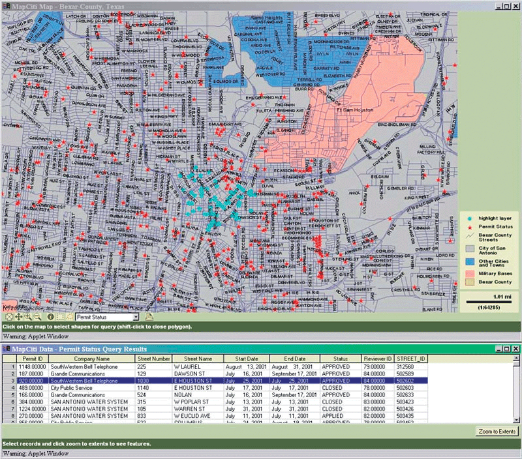
Task: Activate the identify info tool
Action: click(x=51, y=317)
